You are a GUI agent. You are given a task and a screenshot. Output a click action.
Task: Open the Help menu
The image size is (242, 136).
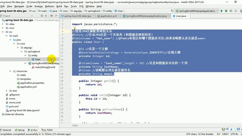coord(99,6)
